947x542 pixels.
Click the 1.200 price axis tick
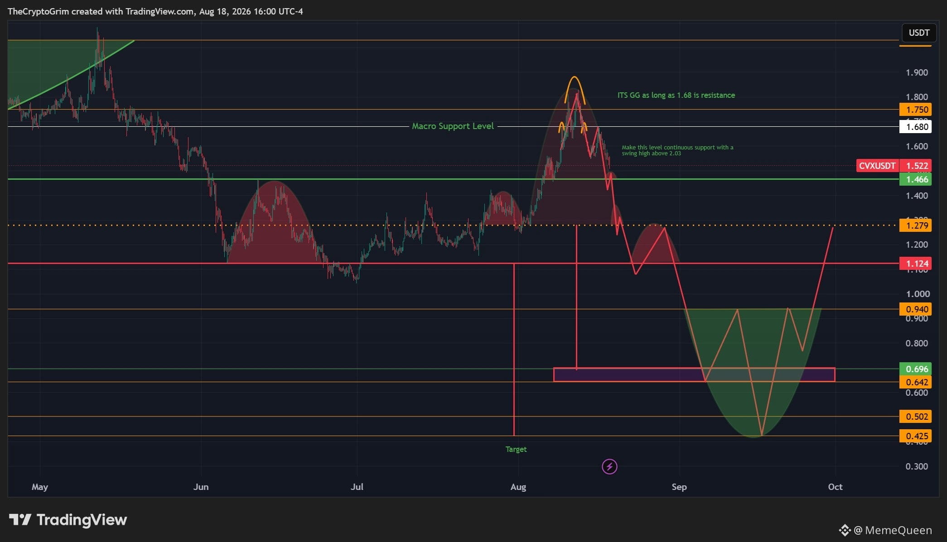(x=917, y=245)
